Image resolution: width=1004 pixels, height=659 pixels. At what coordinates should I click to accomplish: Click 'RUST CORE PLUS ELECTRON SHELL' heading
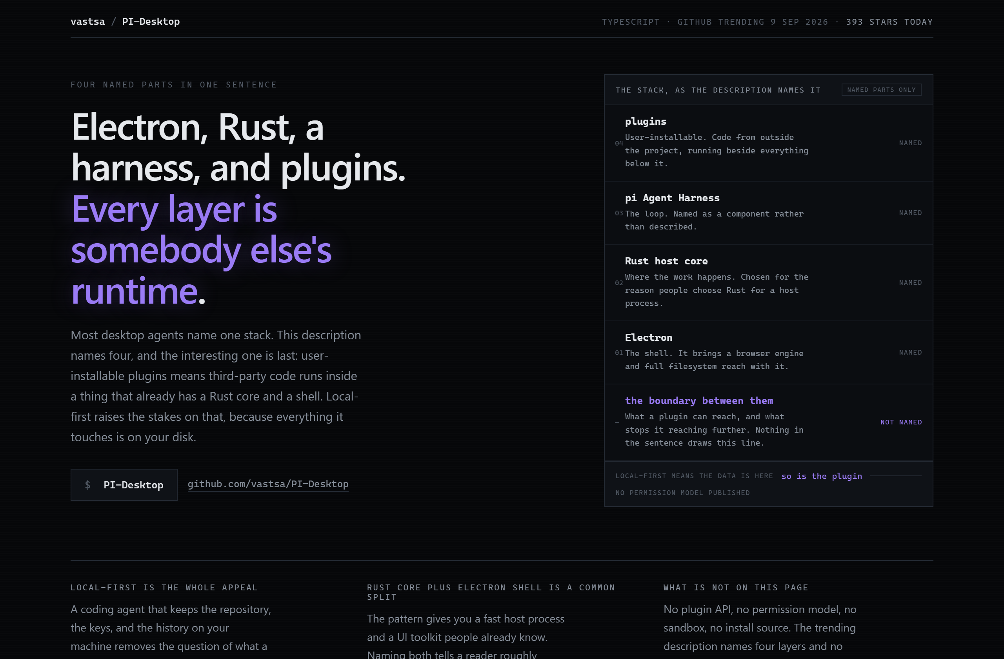[491, 592]
